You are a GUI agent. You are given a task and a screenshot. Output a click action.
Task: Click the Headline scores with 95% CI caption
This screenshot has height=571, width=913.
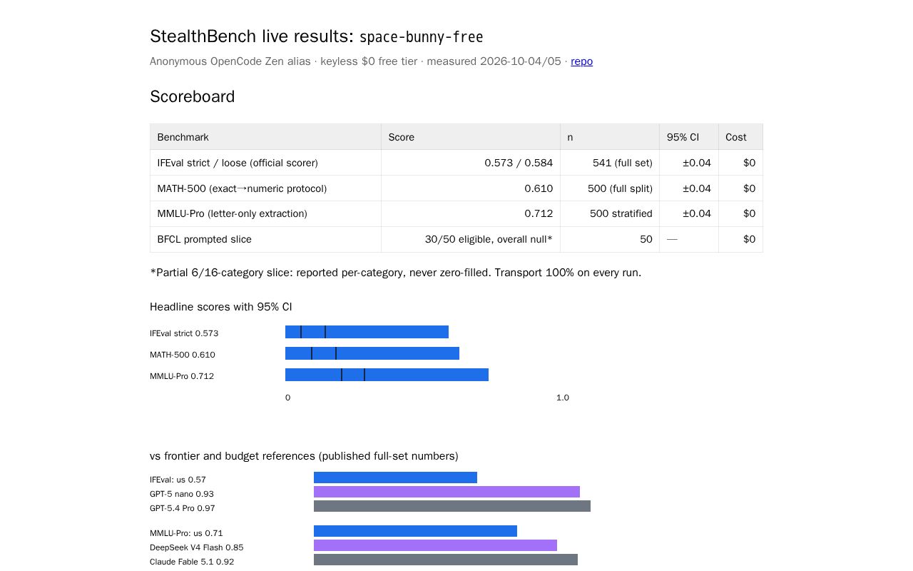[x=221, y=307]
